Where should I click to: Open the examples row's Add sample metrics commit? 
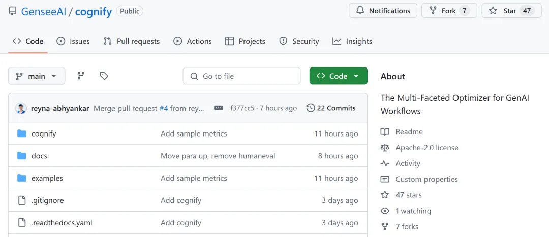(194, 178)
